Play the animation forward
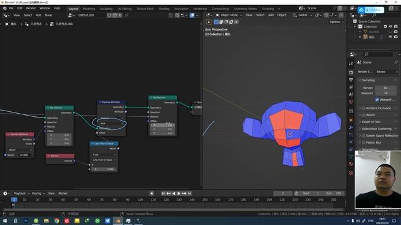The height and width of the screenshot is (225, 401). pos(179,194)
